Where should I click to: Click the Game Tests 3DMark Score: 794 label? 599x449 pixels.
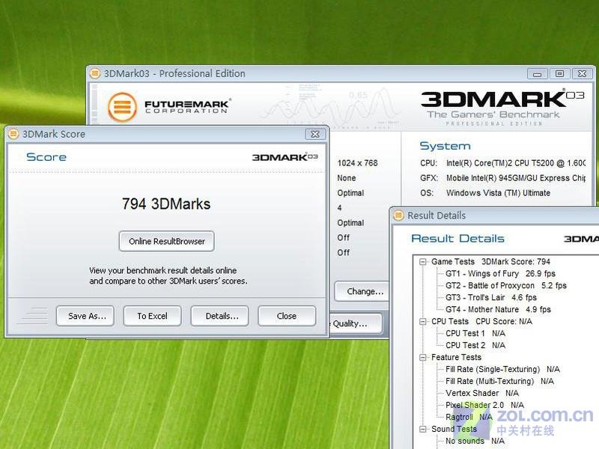tap(490, 261)
